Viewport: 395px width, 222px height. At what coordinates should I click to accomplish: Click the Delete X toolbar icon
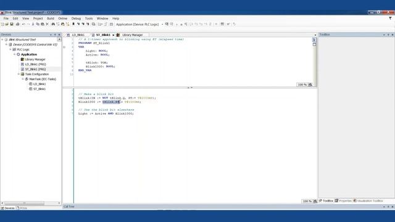tap(47, 24)
